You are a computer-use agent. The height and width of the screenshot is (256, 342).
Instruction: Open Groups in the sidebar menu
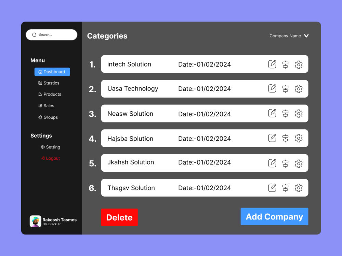pos(48,117)
